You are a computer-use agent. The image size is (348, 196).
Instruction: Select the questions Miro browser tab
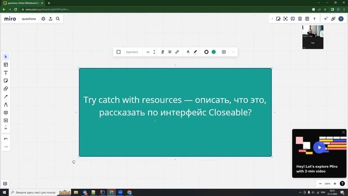pyautogui.click(x=23, y=3)
